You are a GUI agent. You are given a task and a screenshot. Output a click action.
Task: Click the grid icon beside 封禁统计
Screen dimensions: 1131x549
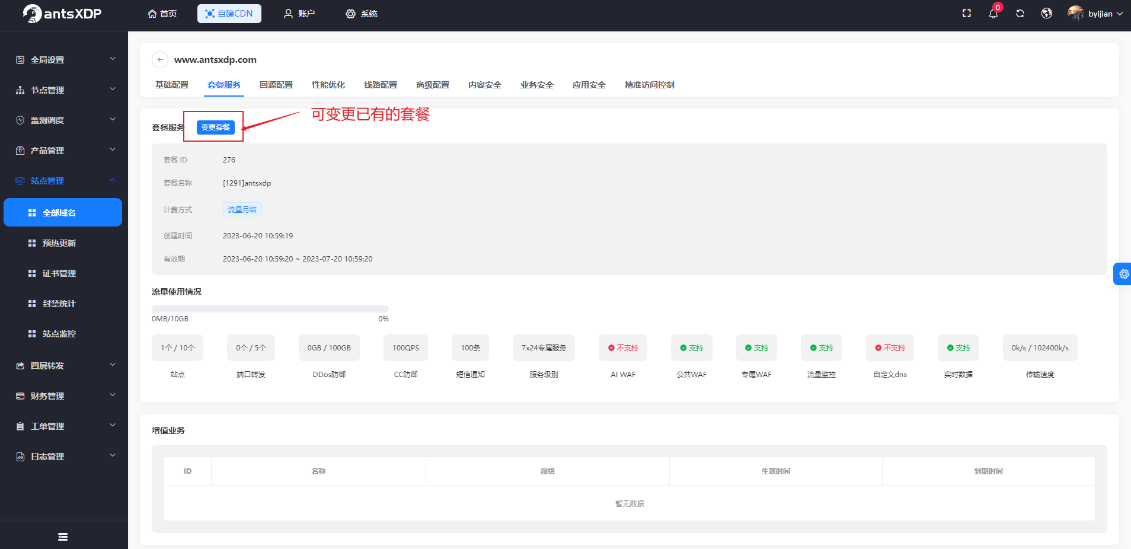point(32,304)
